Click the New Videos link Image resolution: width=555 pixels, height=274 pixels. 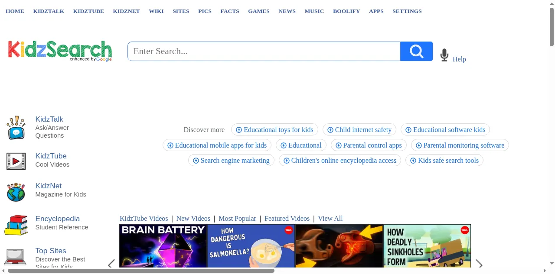coord(193,219)
